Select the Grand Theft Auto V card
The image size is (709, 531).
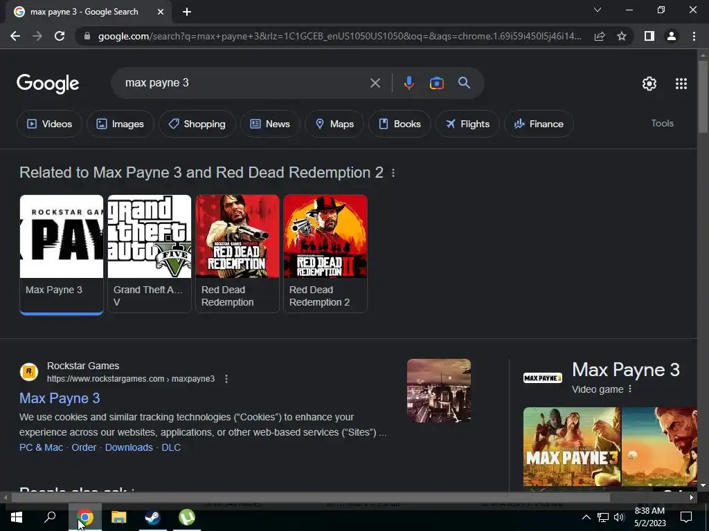pyautogui.click(x=150, y=254)
